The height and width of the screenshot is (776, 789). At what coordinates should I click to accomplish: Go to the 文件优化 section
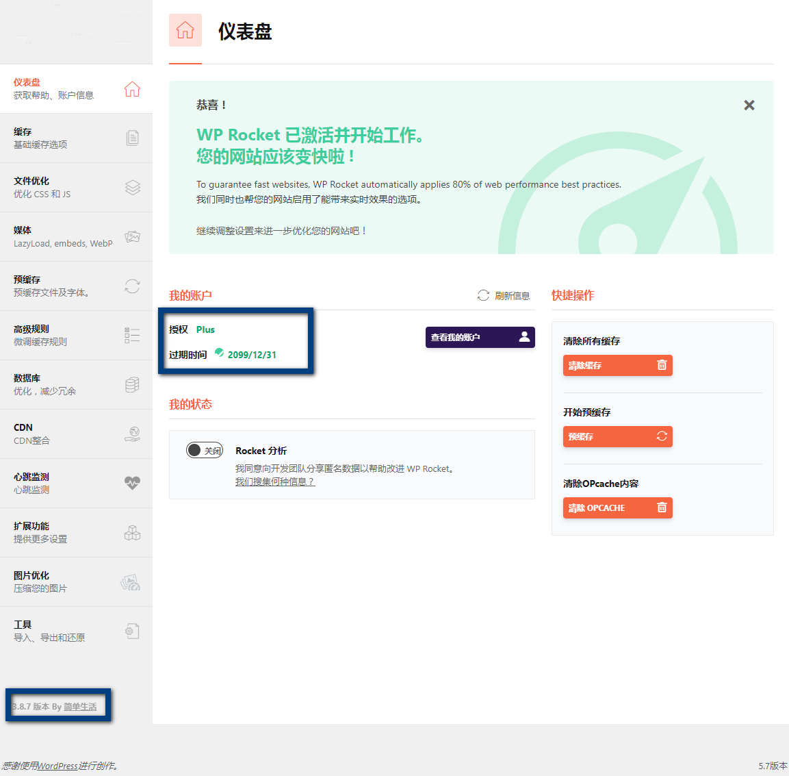[x=76, y=188]
